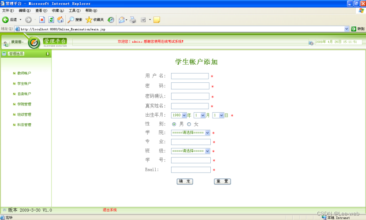Viewport: 366px width, 220px height.
Task: Focus the 学号 input field
Action: click(190, 160)
